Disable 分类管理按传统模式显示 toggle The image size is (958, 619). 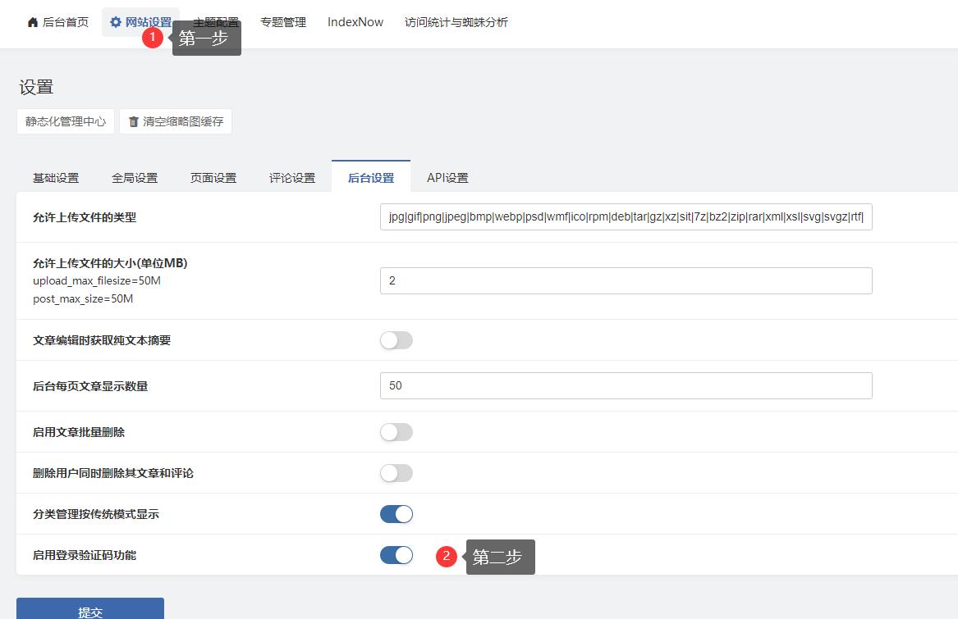click(396, 514)
